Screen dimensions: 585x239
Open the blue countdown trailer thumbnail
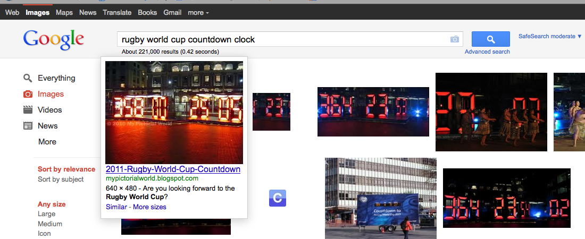click(x=381, y=198)
